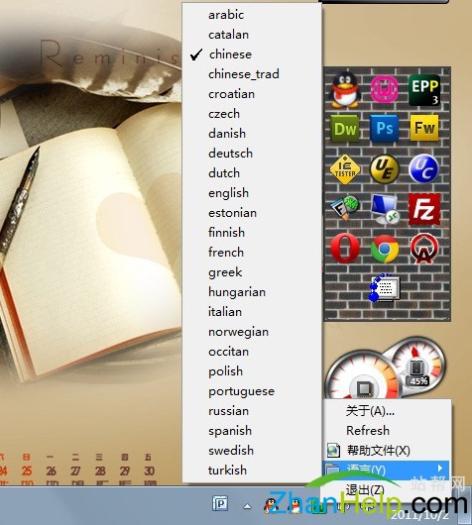The image size is (472, 525).
Task: Click first QQ penguin in system tray
Action: pyautogui.click(x=272, y=505)
